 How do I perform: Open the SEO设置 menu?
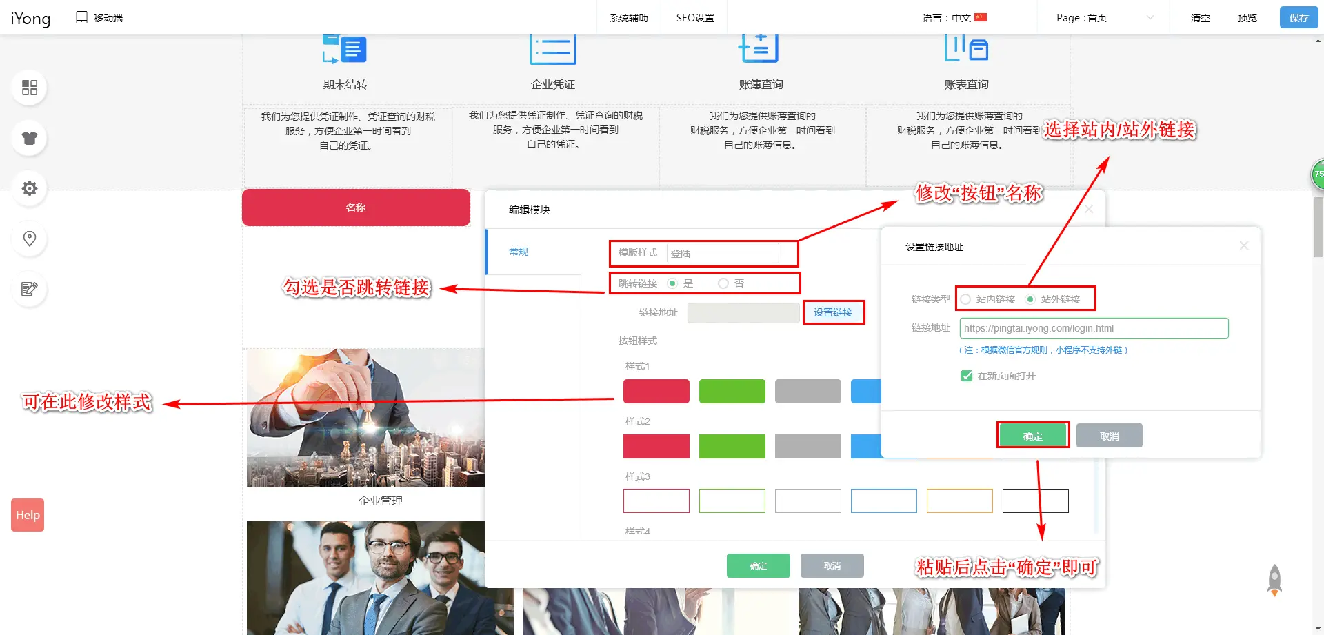point(695,18)
